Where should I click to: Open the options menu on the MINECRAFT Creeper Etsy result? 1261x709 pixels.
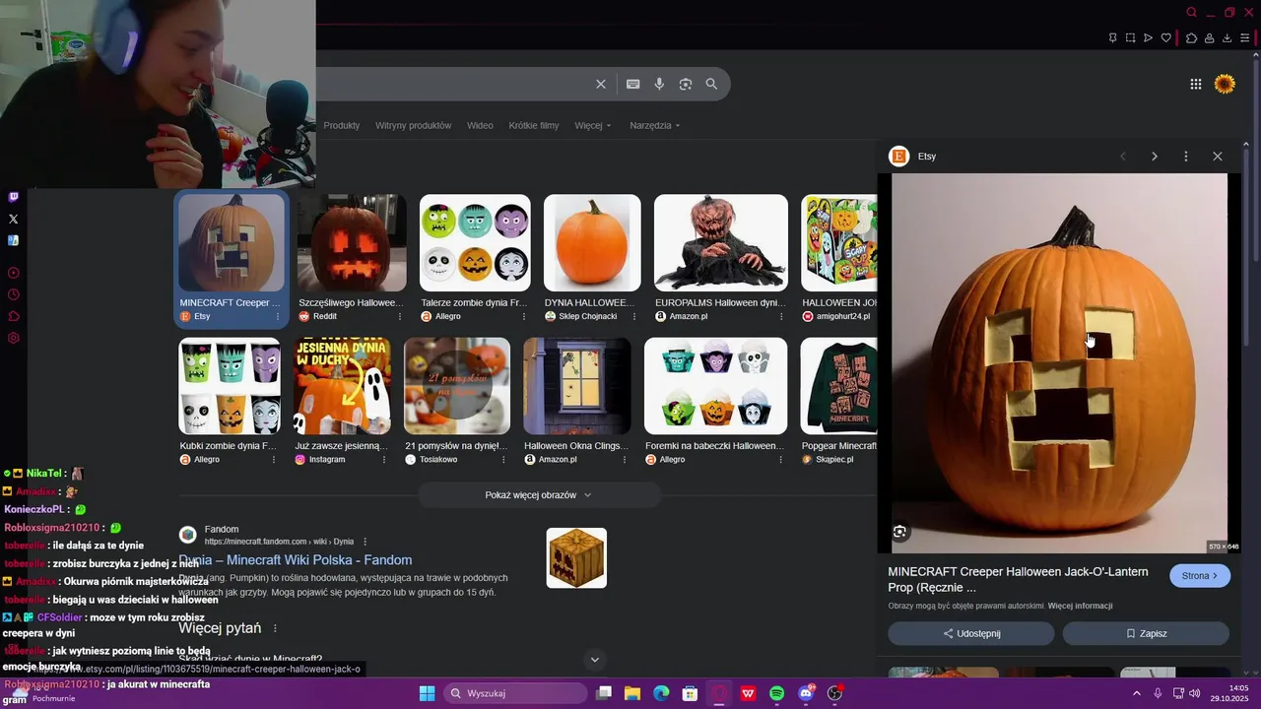pos(278,317)
